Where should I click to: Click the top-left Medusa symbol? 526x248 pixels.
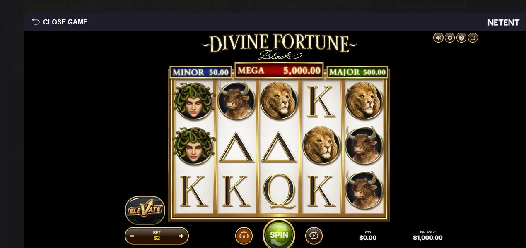click(x=193, y=100)
